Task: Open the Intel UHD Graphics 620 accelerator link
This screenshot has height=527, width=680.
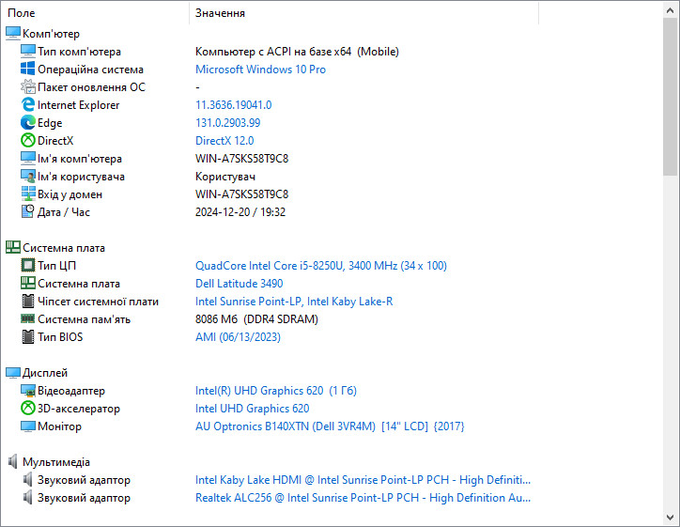Action: [252, 408]
